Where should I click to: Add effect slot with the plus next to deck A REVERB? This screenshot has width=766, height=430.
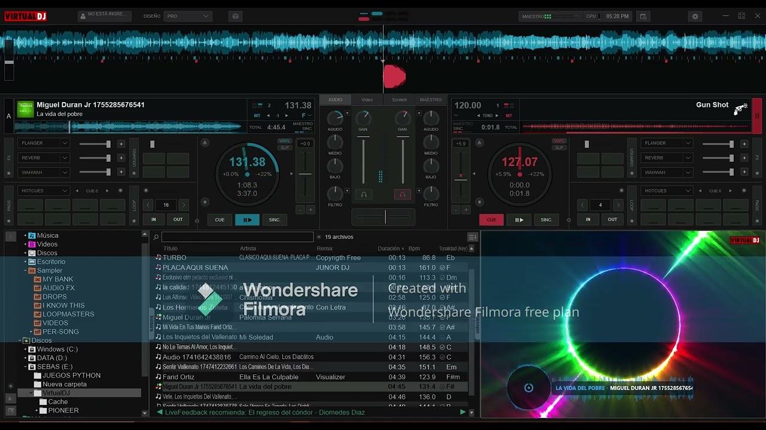121,158
